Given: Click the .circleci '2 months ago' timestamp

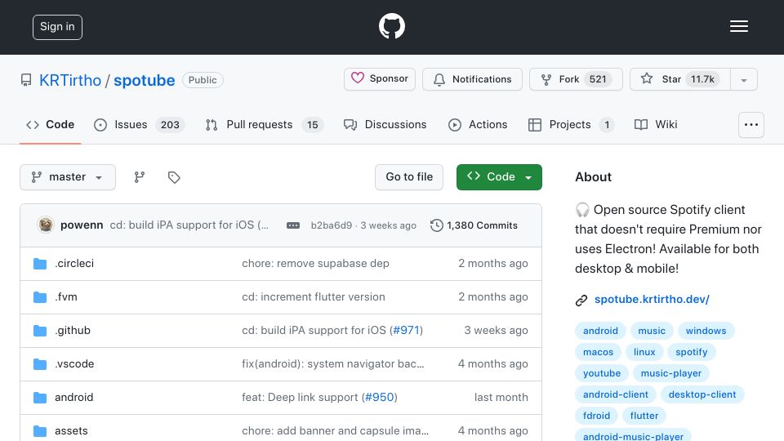Looking at the screenshot, I should pyautogui.click(x=493, y=264).
